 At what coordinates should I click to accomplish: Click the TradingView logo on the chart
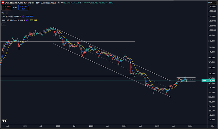click(4, 121)
